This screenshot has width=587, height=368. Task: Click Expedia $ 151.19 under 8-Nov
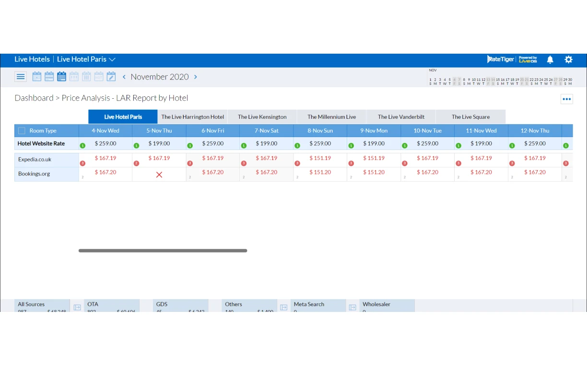pyautogui.click(x=320, y=158)
